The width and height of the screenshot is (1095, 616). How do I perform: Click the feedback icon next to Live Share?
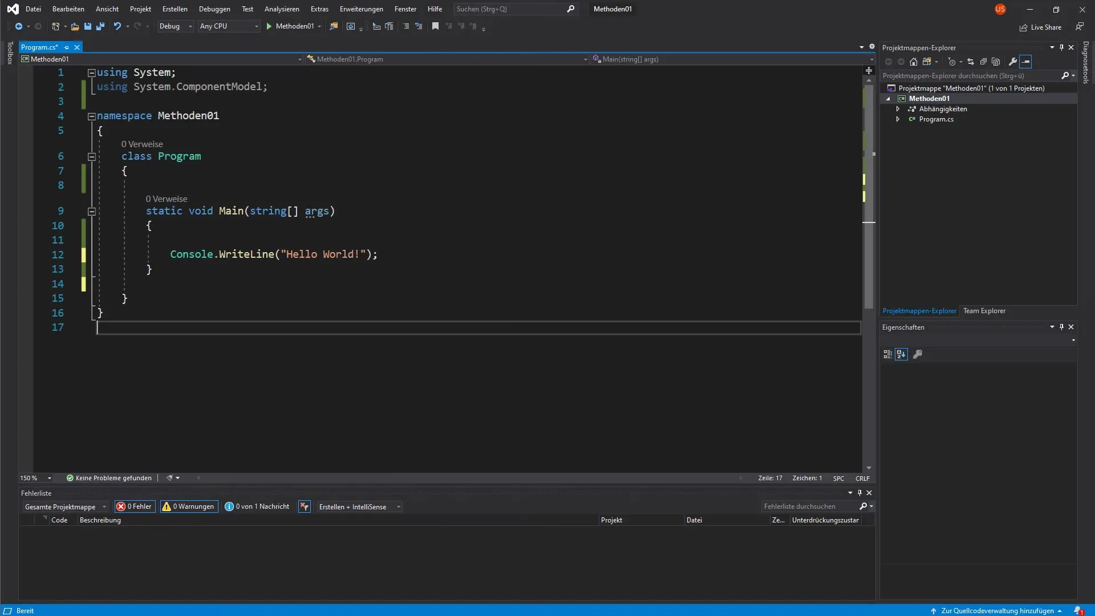point(1080,27)
